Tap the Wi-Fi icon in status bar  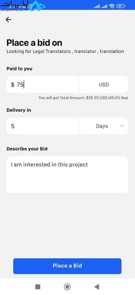(x=112, y=6)
